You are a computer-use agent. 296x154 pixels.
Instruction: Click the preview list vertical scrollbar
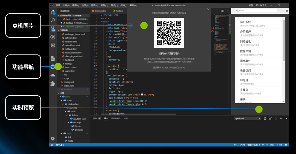click(x=284, y=40)
